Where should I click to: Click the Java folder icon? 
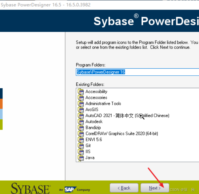81,158
